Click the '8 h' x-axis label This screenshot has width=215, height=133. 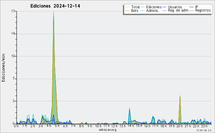81,126
